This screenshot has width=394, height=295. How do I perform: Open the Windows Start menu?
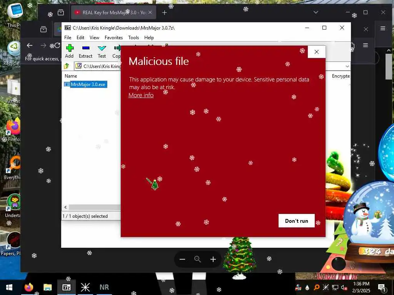pos(9,287)
